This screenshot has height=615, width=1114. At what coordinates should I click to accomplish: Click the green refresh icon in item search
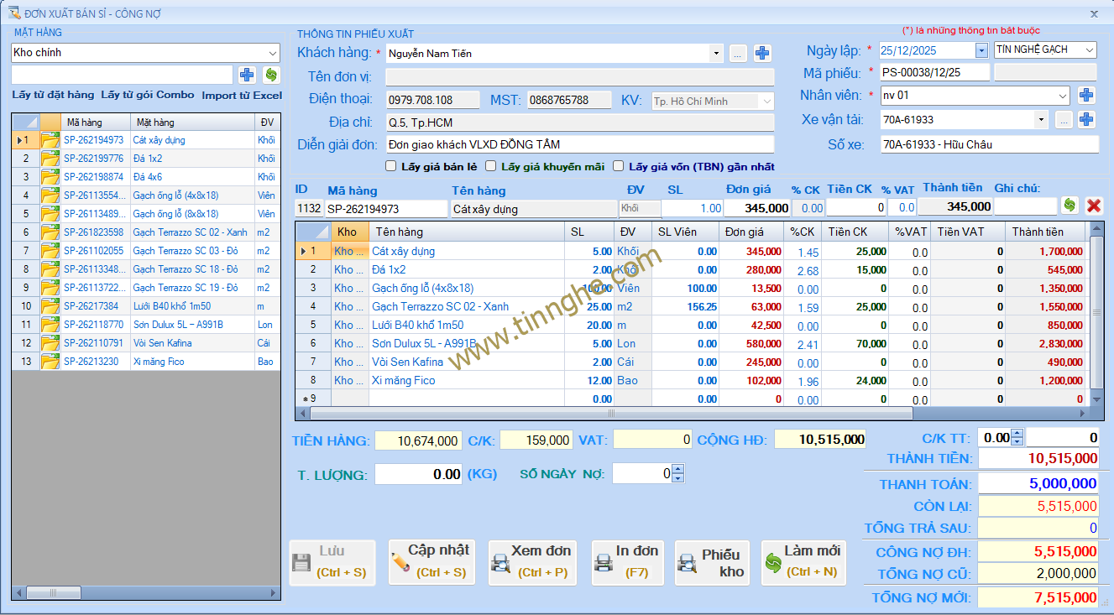271,75
